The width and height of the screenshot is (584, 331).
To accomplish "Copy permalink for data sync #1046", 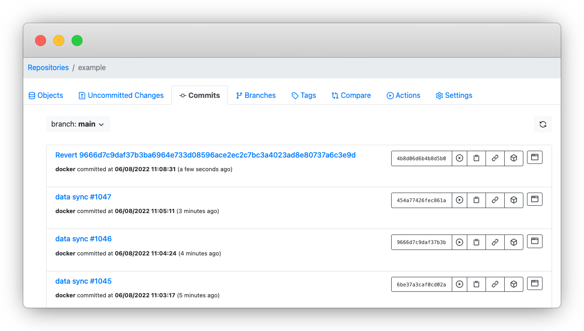I will [x=495, y=242].
